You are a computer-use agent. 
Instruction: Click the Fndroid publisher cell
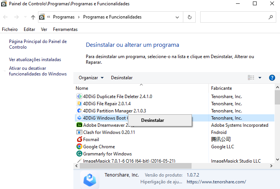point(219,132)
